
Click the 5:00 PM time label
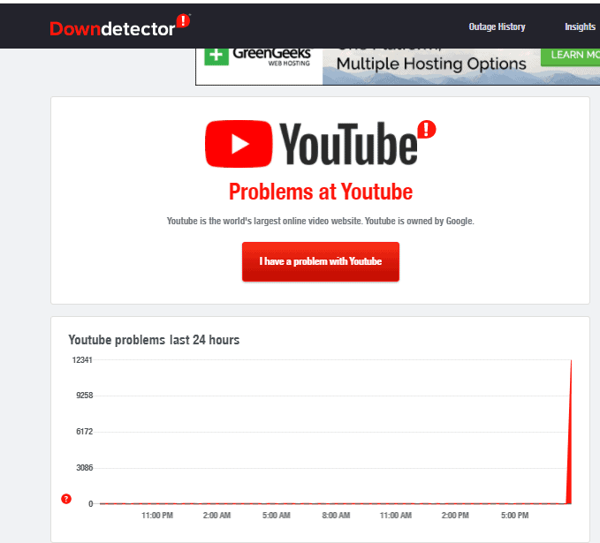click(x=514, y=516)
